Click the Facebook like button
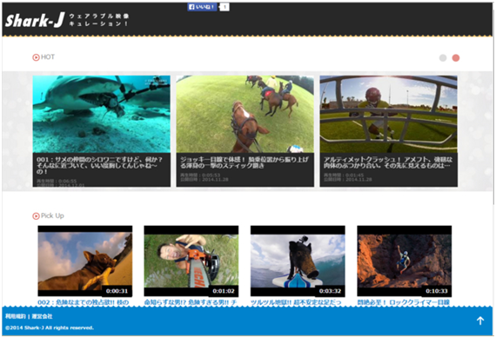Screen dimensions: 496x338 (202, 7)
